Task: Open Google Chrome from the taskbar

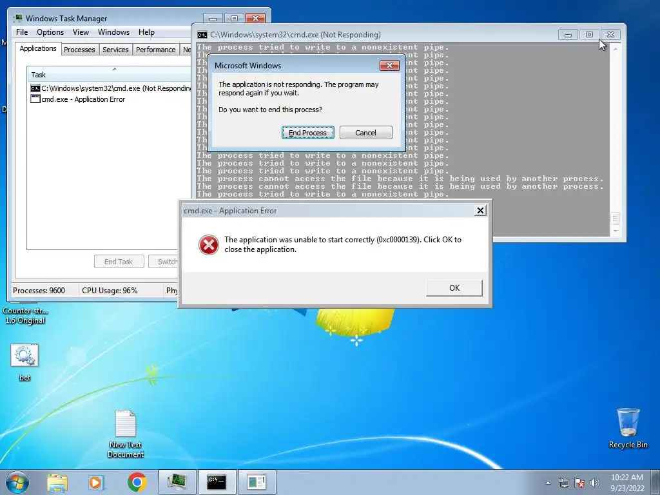Action: tap(137, 482)
